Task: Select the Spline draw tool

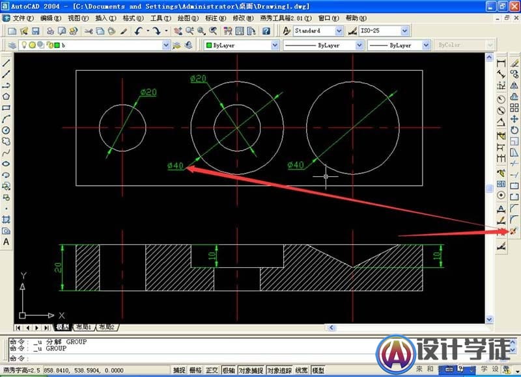Action: point(6,153)
